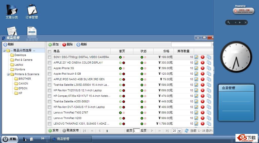The image size is (259, 143).
Task: Open the page size 20 dropdown
Action: (180, 131)
